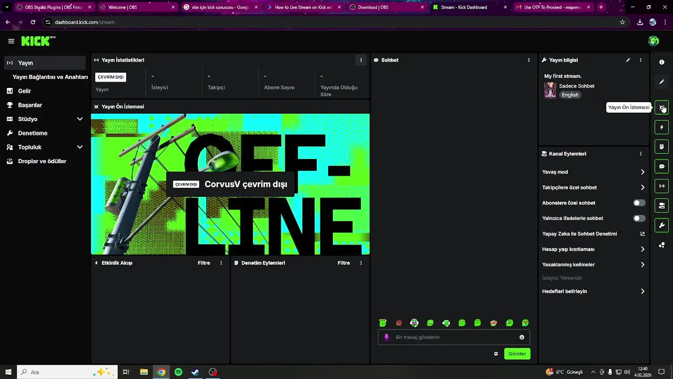The height and width of the screenshot is (379, 673).
Task: Click the info icon in right rail
Action: tap(661, 62)
